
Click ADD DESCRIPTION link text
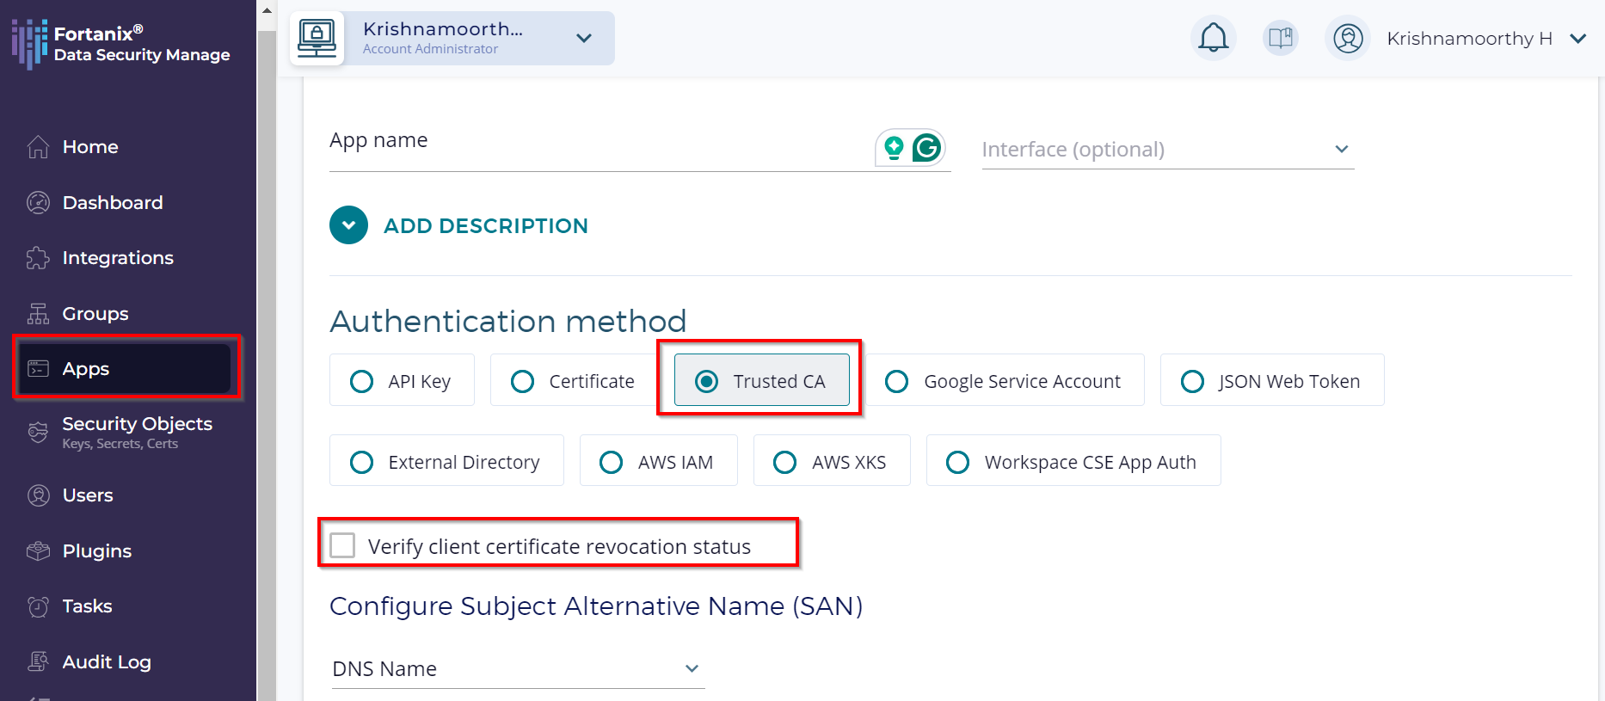[x=485, y=225]
